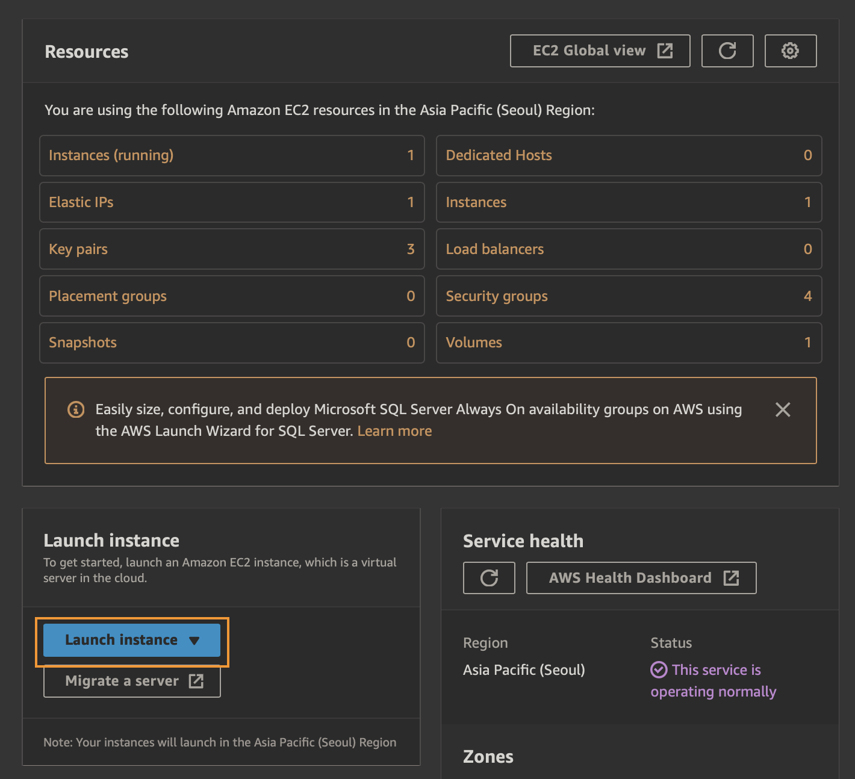Open AWS Health Dashboard

tap(641, 578)
